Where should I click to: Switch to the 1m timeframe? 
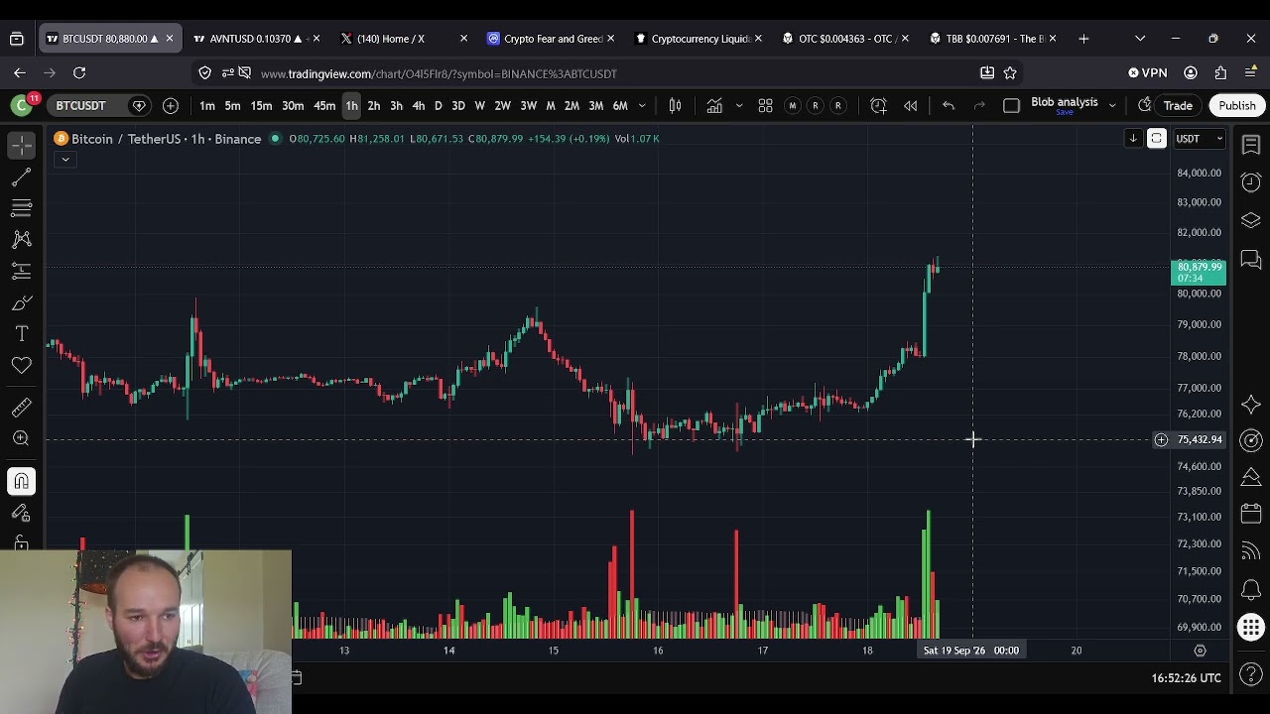207,105
